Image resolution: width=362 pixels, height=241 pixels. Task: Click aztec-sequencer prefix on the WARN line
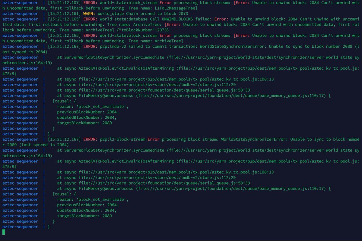pyautogui.click(x=20, y=14)
